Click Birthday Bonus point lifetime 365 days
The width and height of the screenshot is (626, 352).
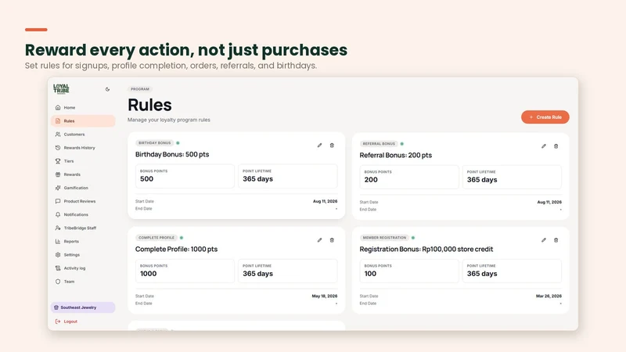258,179
